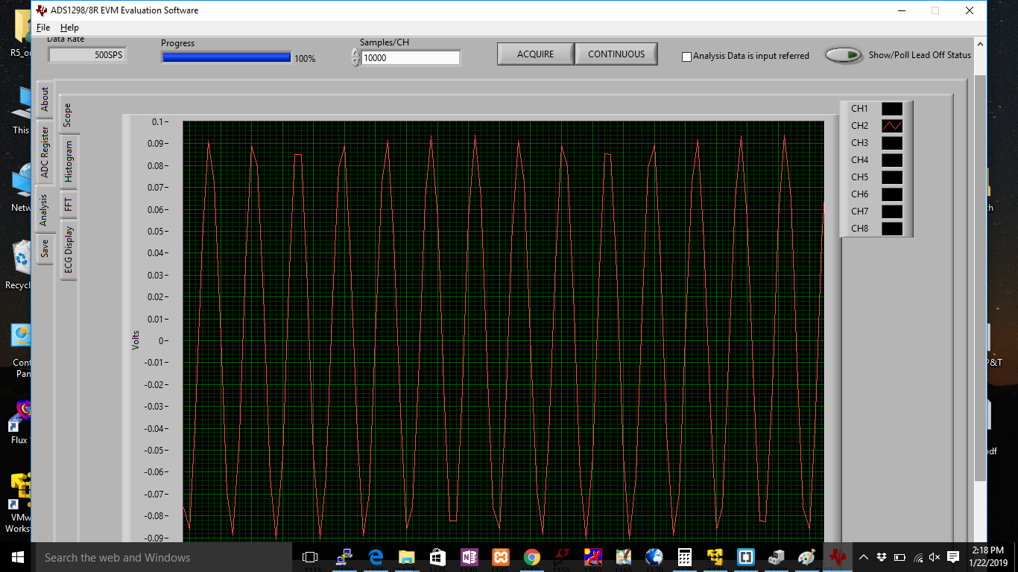Increment Samples/CH with the stepper arrows
Image resolution: width=1018 pixels, height=572 pixels.
tap(355, 53)
